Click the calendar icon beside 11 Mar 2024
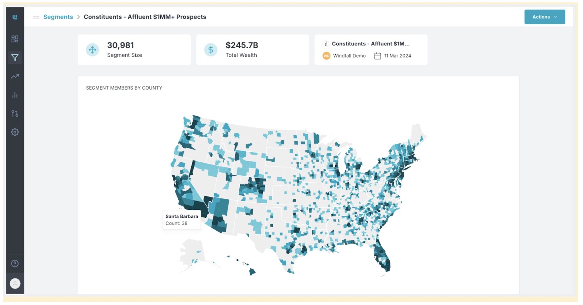 pyautogui.click(x=378, y=56)
